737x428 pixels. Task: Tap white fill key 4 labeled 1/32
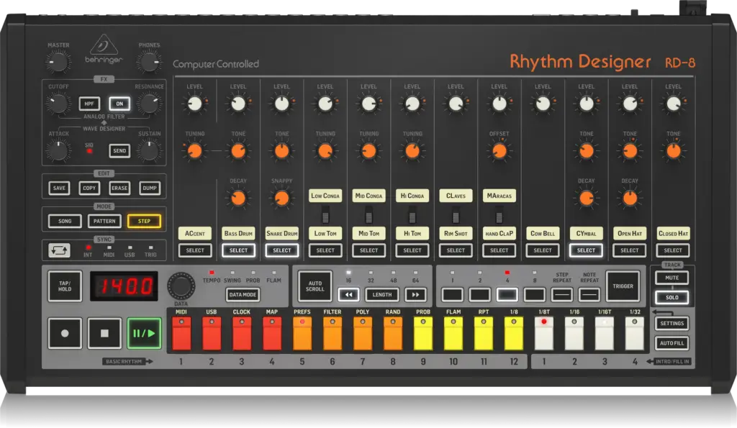point(635,334)
